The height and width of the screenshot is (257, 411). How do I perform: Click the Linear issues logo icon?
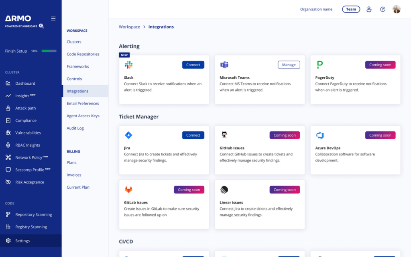coord(224,190)
